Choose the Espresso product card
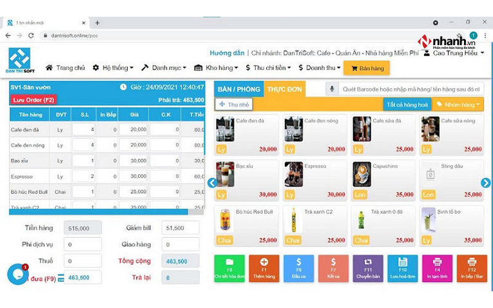 pos(314,180)
